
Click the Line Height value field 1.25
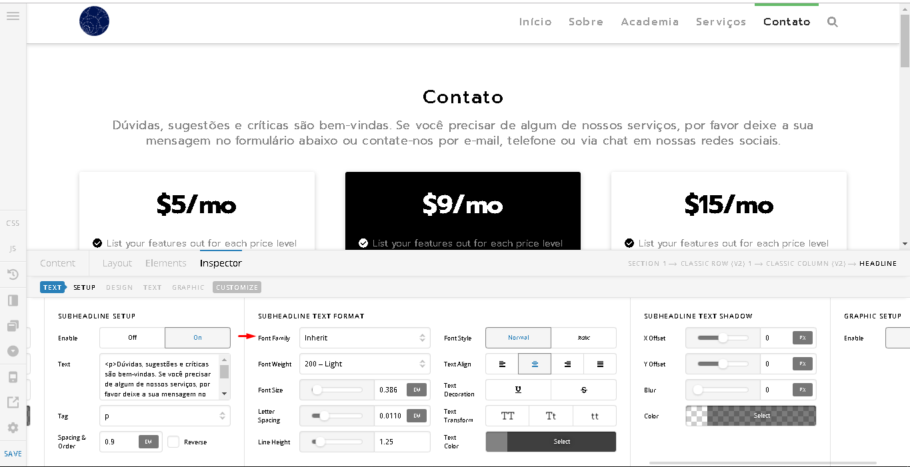click(402, 442)
